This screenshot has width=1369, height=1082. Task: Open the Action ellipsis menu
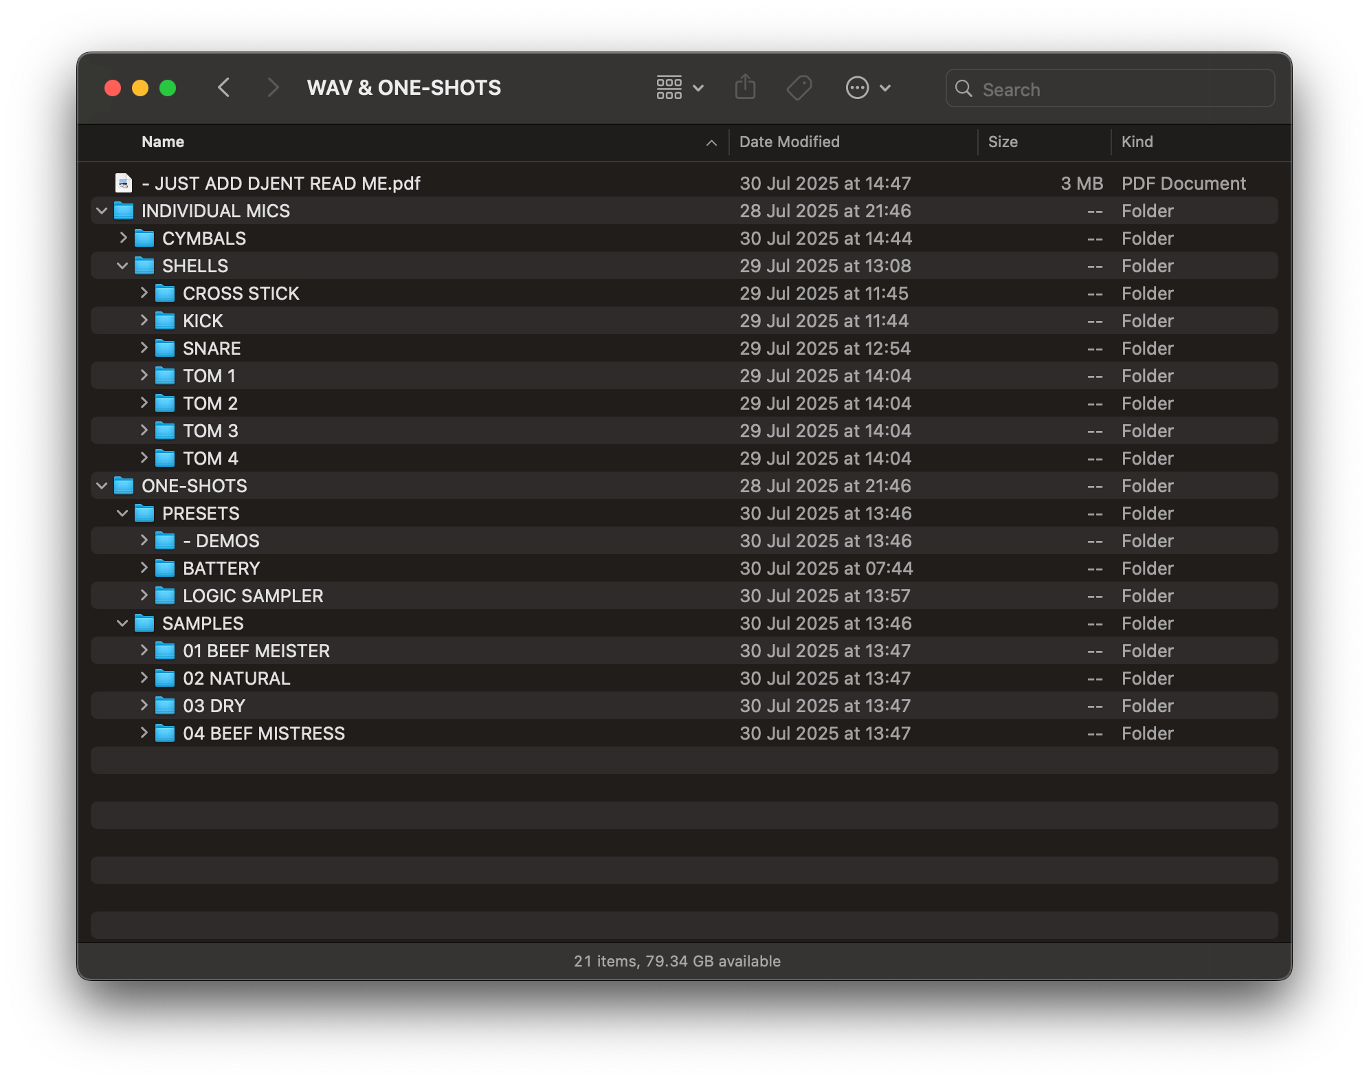(867, 88)
